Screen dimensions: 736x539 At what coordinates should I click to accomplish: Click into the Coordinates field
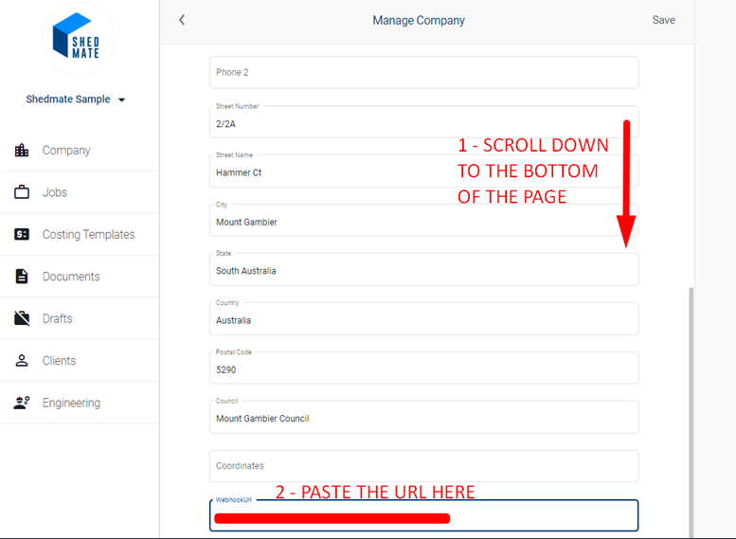[423, 466]
